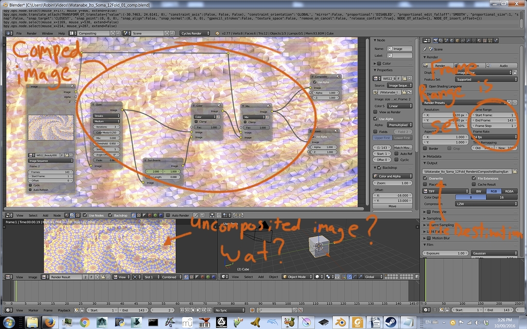Open Windows Start menu orb
The height and width of the screenshot is (329, 527).
[9, 322]
